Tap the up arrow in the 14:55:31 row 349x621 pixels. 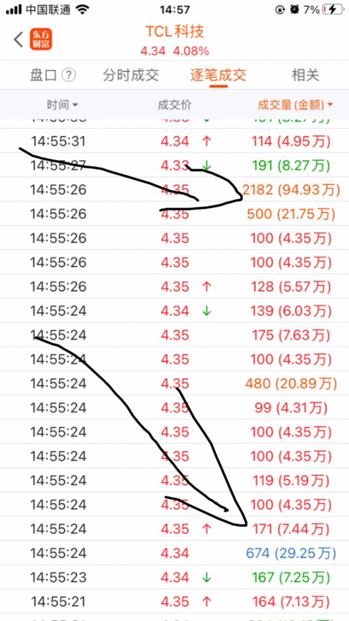207,142
